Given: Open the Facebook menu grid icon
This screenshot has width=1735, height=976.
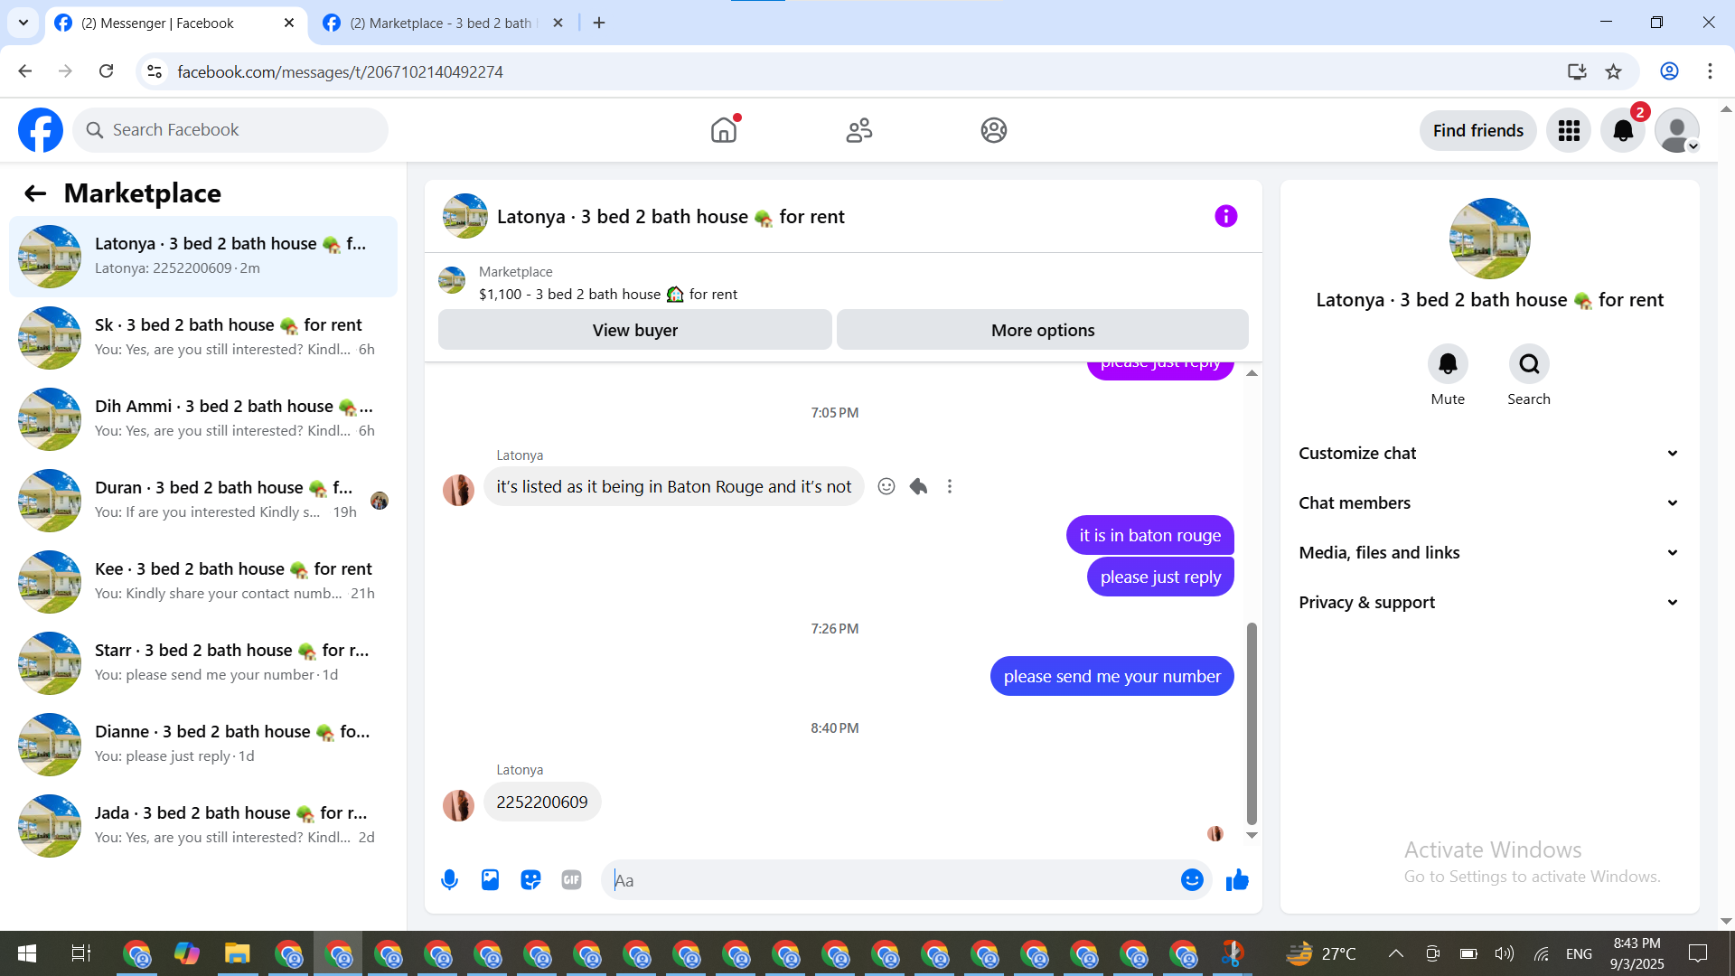Looking at the screenshot, I should tap(1569, 130).
